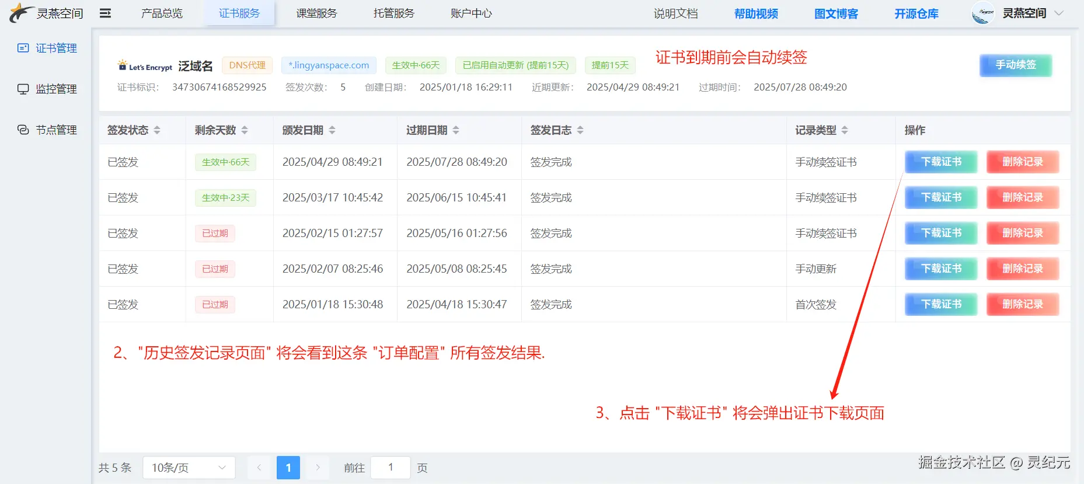
Task: Open the 图文博客 link
Action: point(836,13)
